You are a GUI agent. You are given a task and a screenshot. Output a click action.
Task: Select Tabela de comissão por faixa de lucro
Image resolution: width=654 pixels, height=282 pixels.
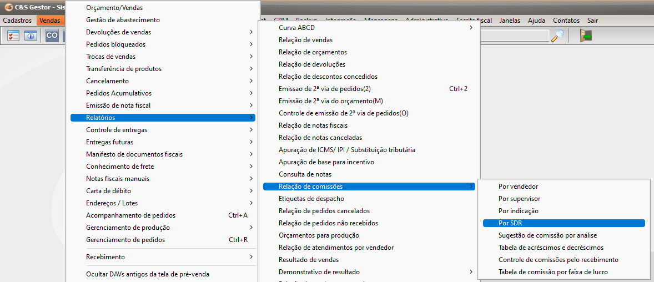tap(553, 272)
